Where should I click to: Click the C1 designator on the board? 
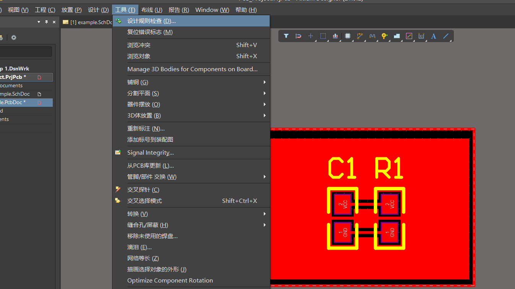342,168
